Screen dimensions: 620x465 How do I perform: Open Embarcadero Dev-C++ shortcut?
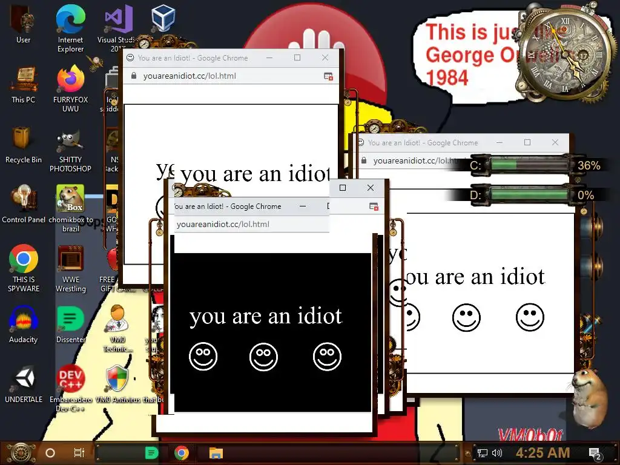(70, 388)
